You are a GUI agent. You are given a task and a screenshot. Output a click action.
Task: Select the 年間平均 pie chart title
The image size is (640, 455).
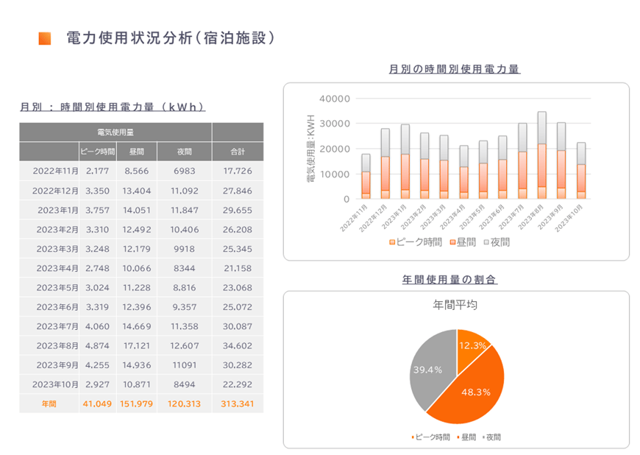click(455, 304)
